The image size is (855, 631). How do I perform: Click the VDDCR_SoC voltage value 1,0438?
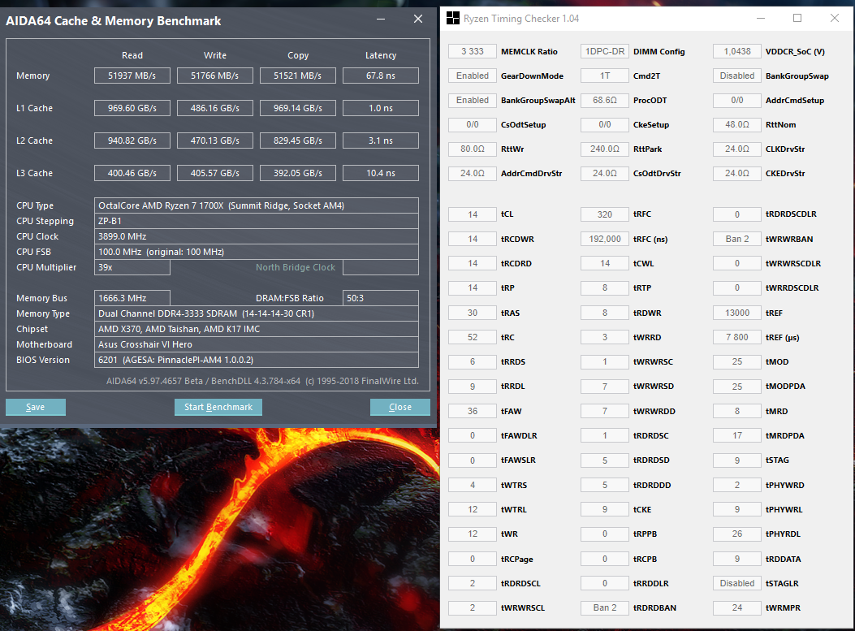[x=737, y=51]
